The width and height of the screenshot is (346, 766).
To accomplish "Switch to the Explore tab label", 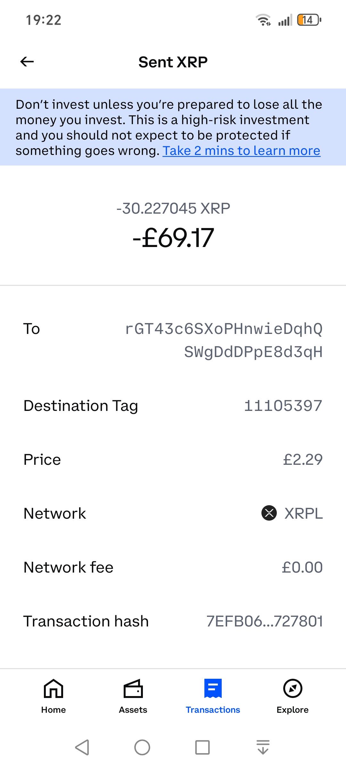I will pos(292,710).
